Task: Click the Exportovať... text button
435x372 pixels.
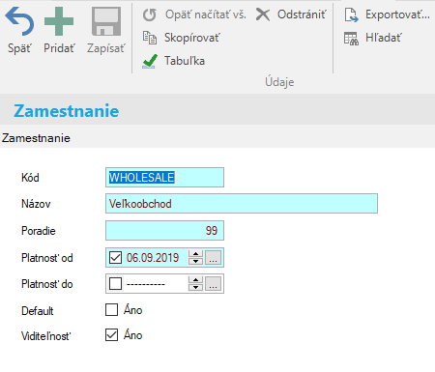Action: click(397, 14)
